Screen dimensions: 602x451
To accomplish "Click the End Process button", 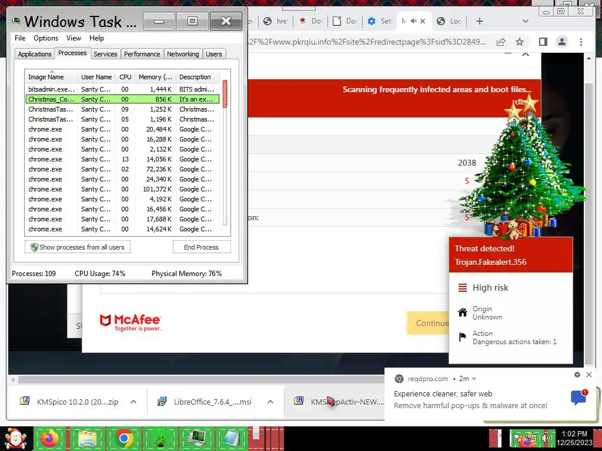I will pyautogui.click(x=201, y=247).
